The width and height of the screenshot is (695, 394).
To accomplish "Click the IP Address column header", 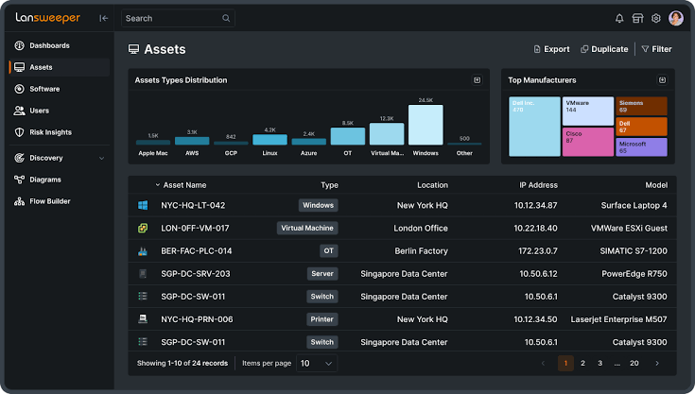I will [x=538, y=185].
